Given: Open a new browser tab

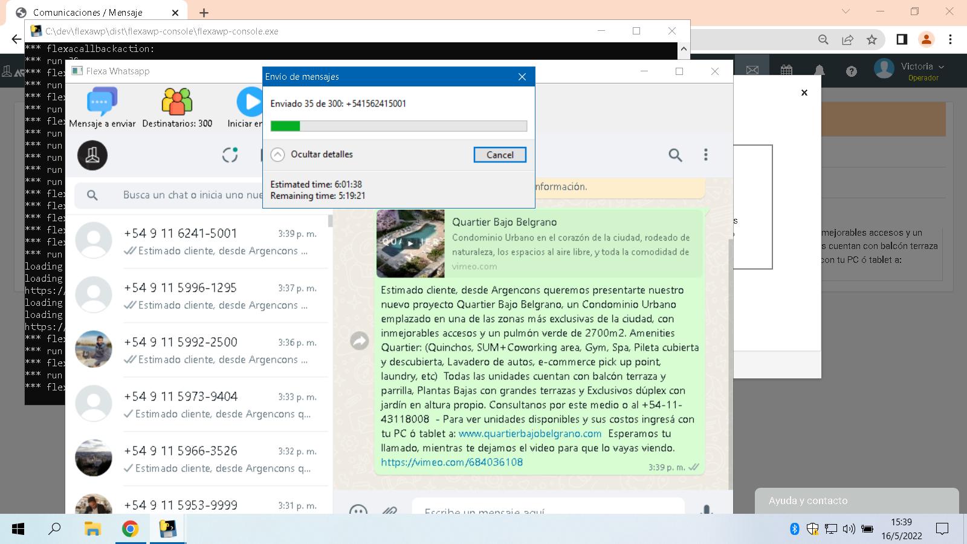Looking at the screenshot, I should point(204,13).
